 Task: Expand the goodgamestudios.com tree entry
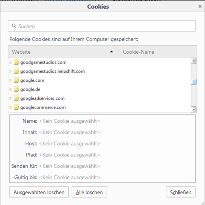tap(11, 62)
